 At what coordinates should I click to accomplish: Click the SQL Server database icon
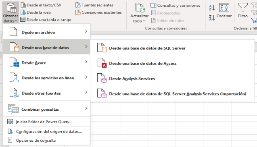pyautogui.click(x=102, y=48)
